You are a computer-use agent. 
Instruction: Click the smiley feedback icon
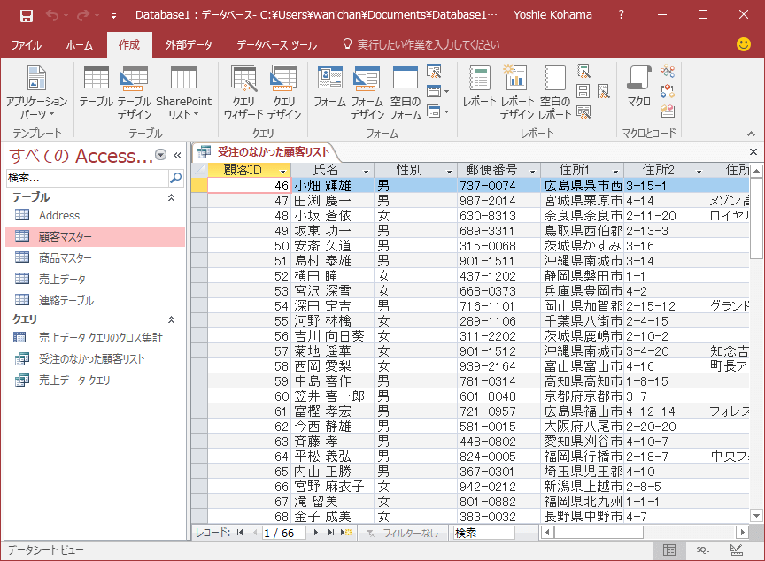744,44
